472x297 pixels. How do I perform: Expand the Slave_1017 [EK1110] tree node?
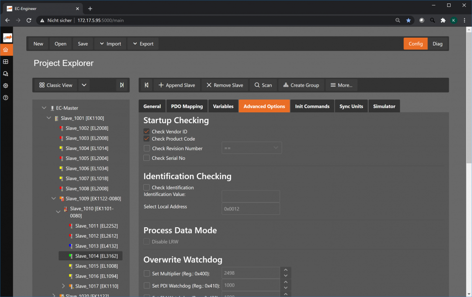pyautogui.click(x=63, y=286)
